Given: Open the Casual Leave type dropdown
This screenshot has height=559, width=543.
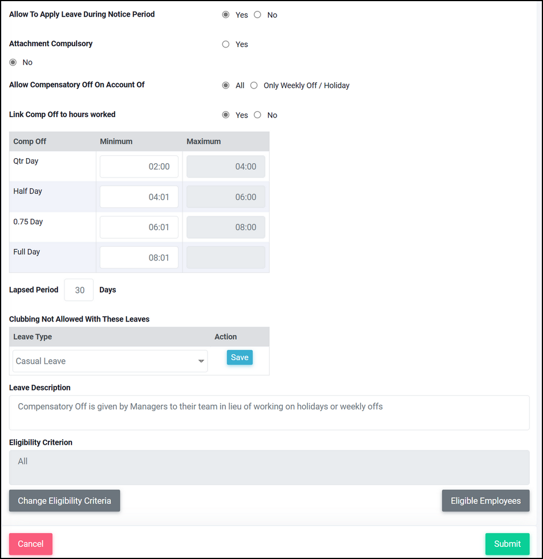Looking at the screenshot, I should click(x=110, y=361).
